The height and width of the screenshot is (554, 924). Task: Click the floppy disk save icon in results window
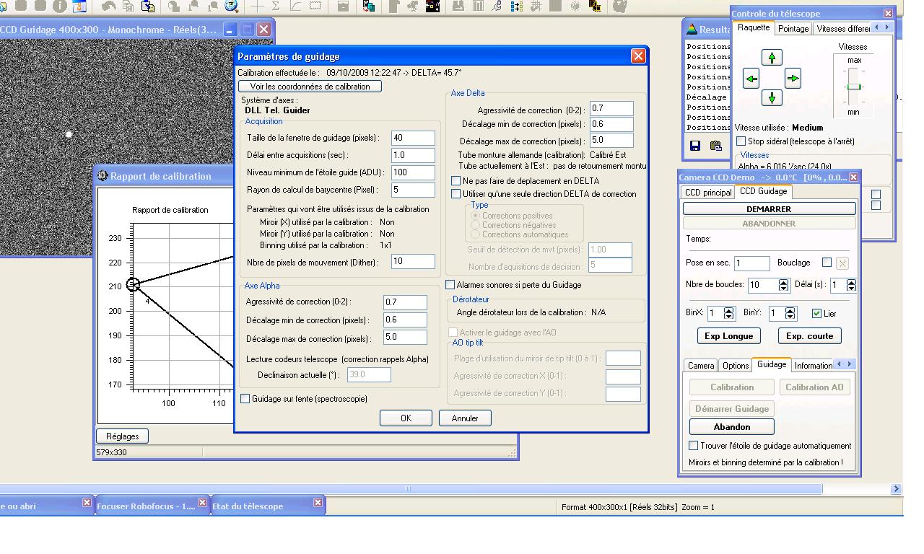pos(695,146)
